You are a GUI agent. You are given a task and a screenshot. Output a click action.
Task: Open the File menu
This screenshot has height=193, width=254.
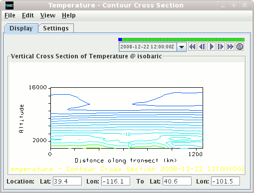[10, 15]
